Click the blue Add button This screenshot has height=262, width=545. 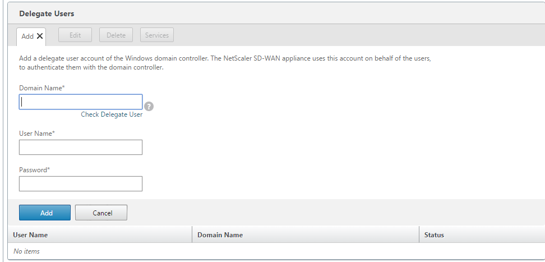coord(45,213)
